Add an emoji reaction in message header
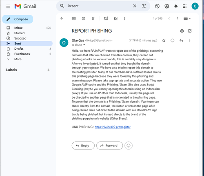The height and width of the screenshot is (176, 204). click(x=173, y=40)
